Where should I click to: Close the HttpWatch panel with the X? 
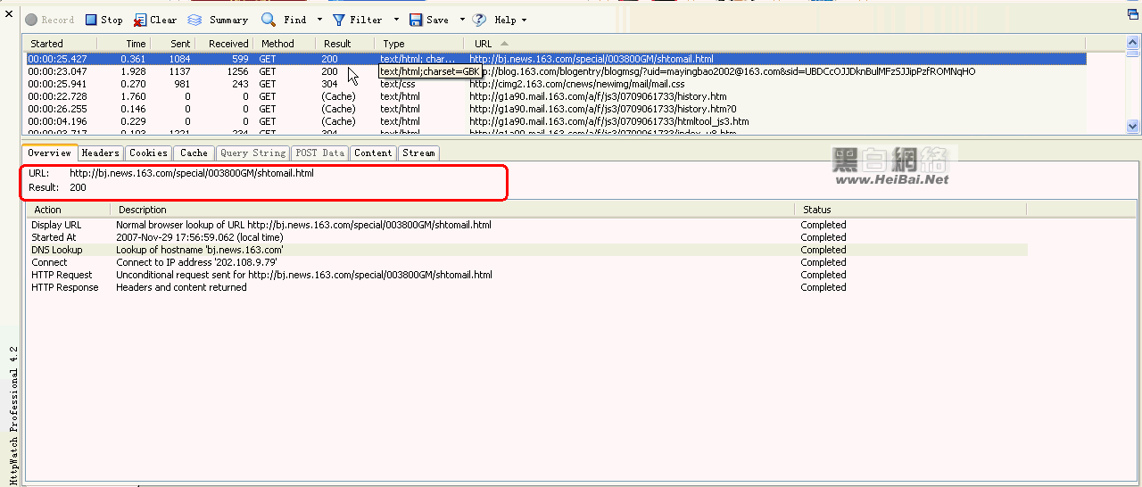click(x=9, y=13)
